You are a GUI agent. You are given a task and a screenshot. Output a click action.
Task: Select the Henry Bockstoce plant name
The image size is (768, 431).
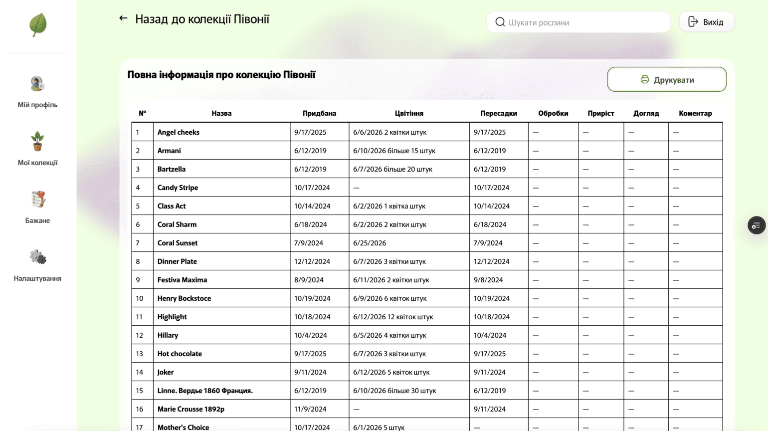point(184,298)
